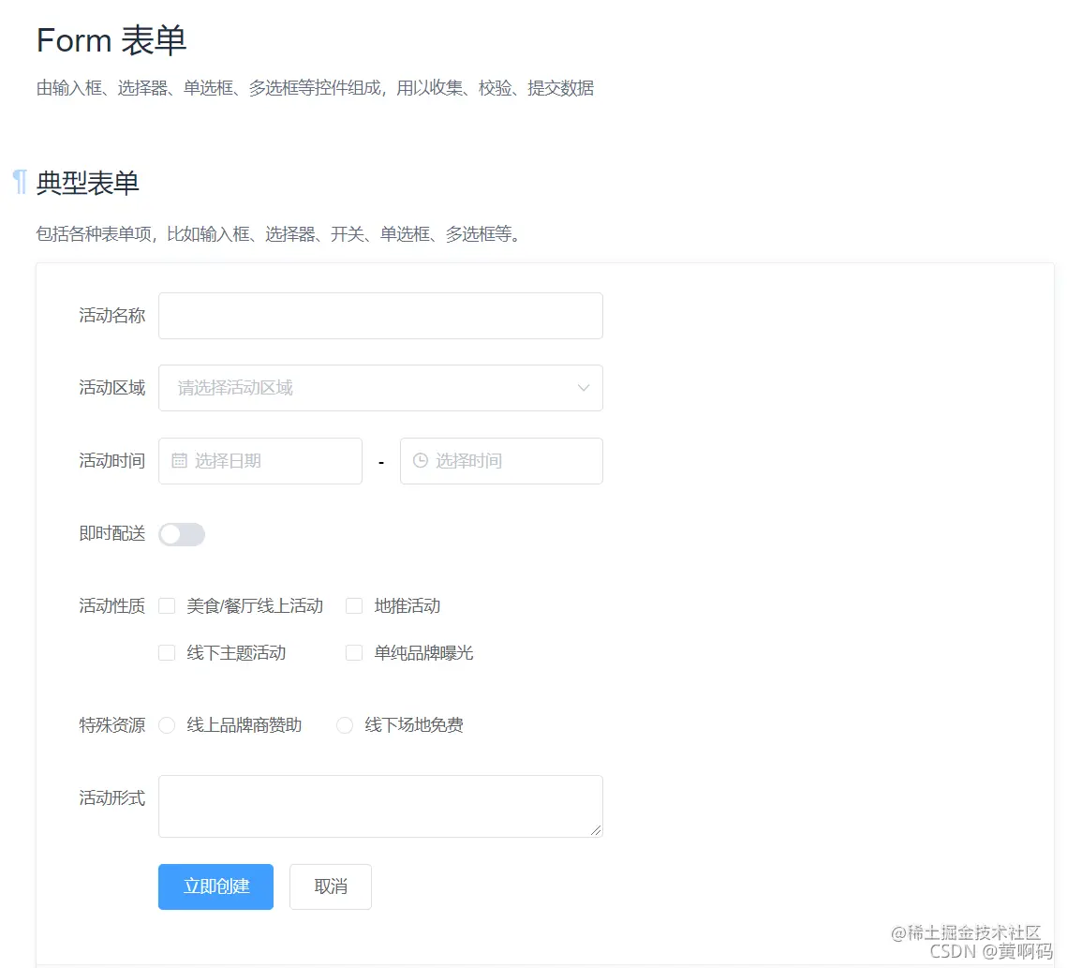The image size is (1067, 968).
Task: Click the chevron arrow of the 活动区域 select
Action: (x=584, y=388)
